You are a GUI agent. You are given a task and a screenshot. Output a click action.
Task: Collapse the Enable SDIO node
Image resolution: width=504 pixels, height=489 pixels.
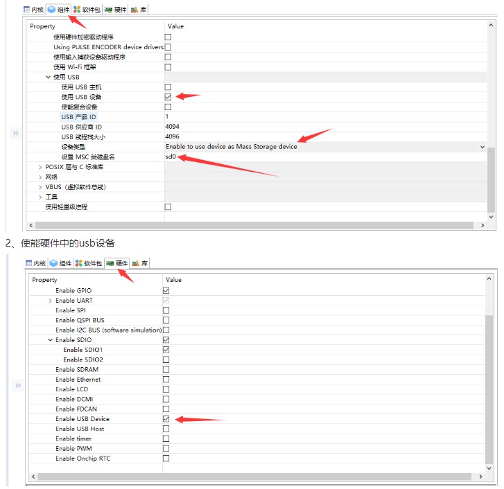50,339
